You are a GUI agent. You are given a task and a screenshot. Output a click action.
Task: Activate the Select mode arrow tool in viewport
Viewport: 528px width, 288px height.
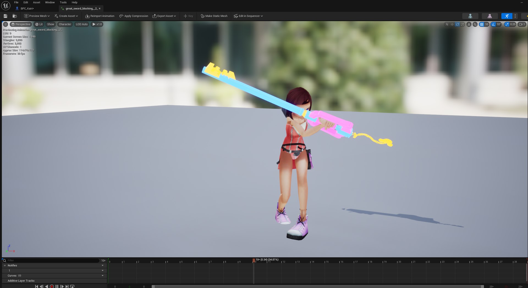[x=447, y=24]
